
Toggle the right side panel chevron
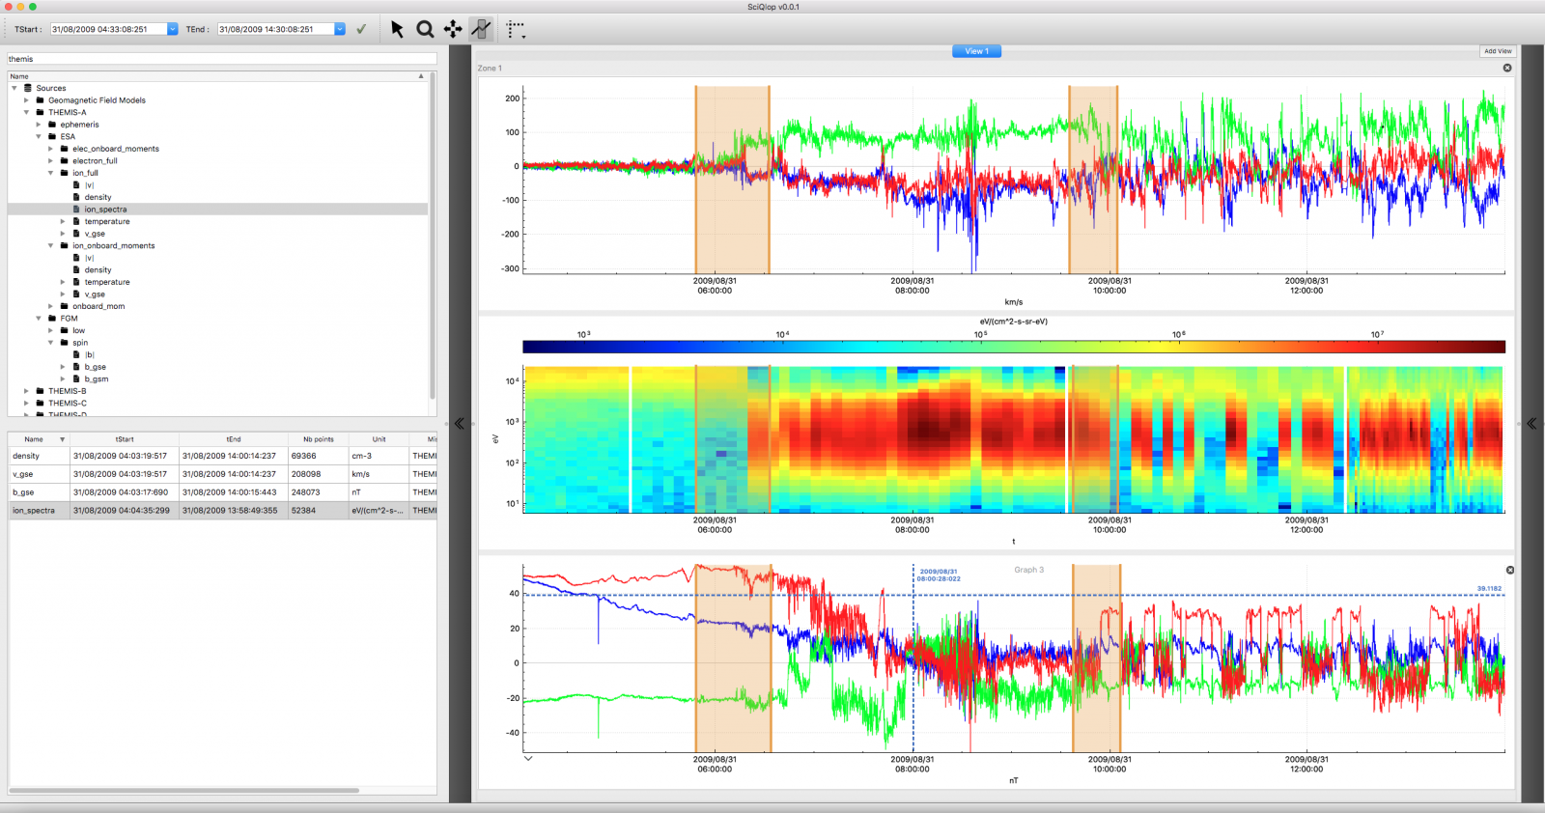[x=1531, y=423]
